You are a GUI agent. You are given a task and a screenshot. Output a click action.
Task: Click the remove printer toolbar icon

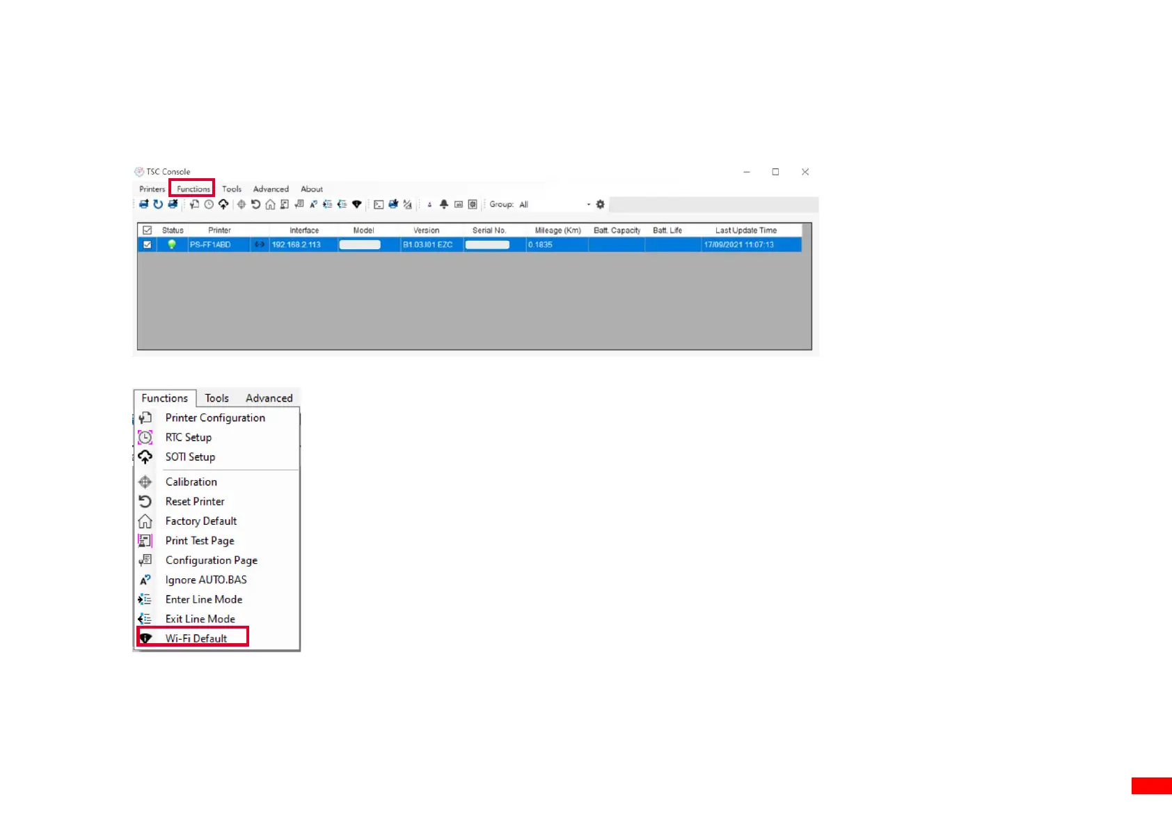point(173,204)
